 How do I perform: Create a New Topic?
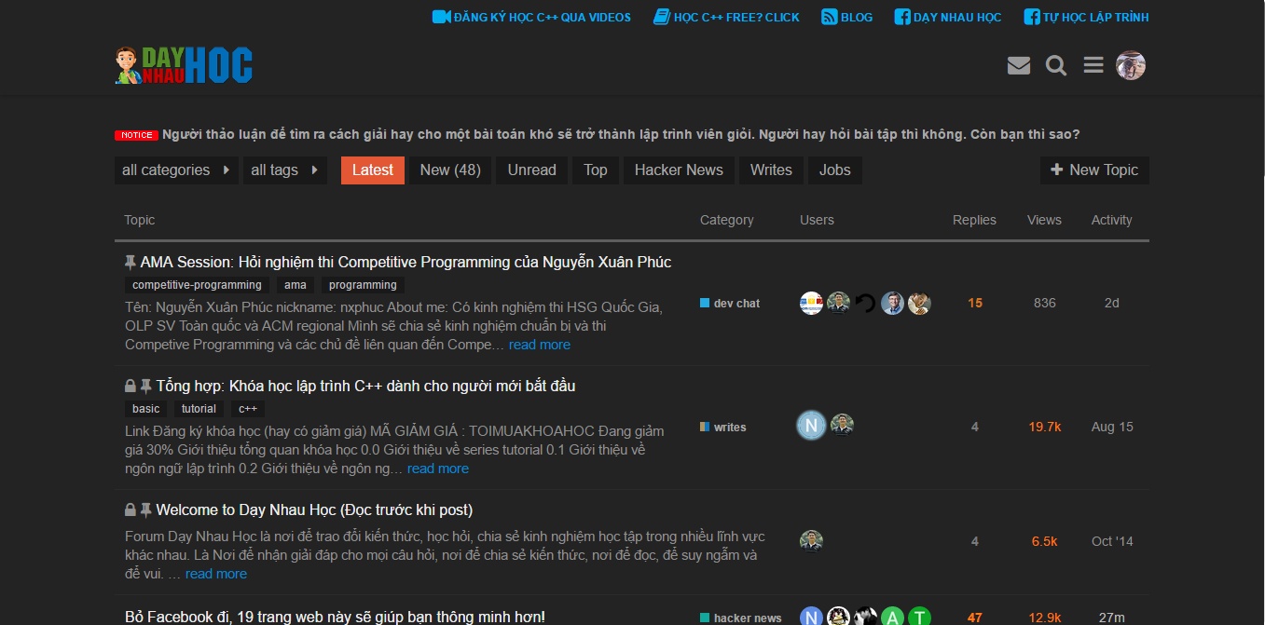tap(1093, 170)
